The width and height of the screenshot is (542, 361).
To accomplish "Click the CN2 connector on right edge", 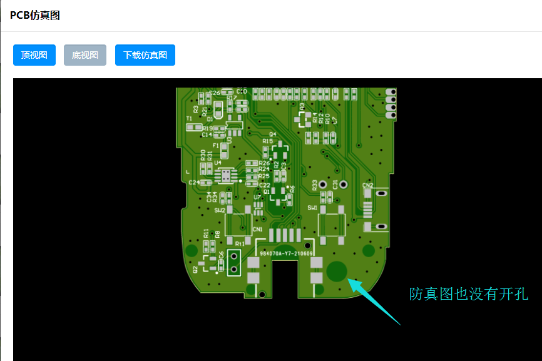I will point(367,210).
